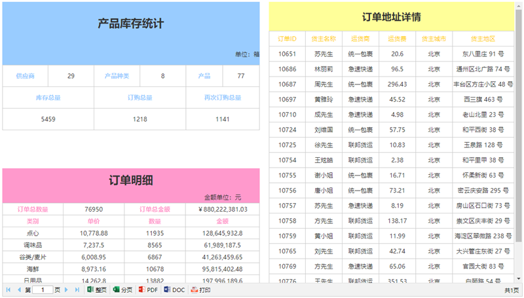Jump to last page using toolbar arrow
Screen dimensions: 524x298
(77, 289)
